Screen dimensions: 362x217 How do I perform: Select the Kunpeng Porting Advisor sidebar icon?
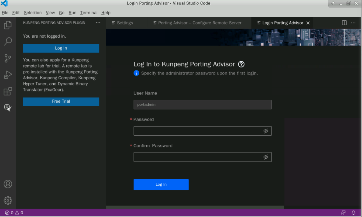(x=8, y=107)
